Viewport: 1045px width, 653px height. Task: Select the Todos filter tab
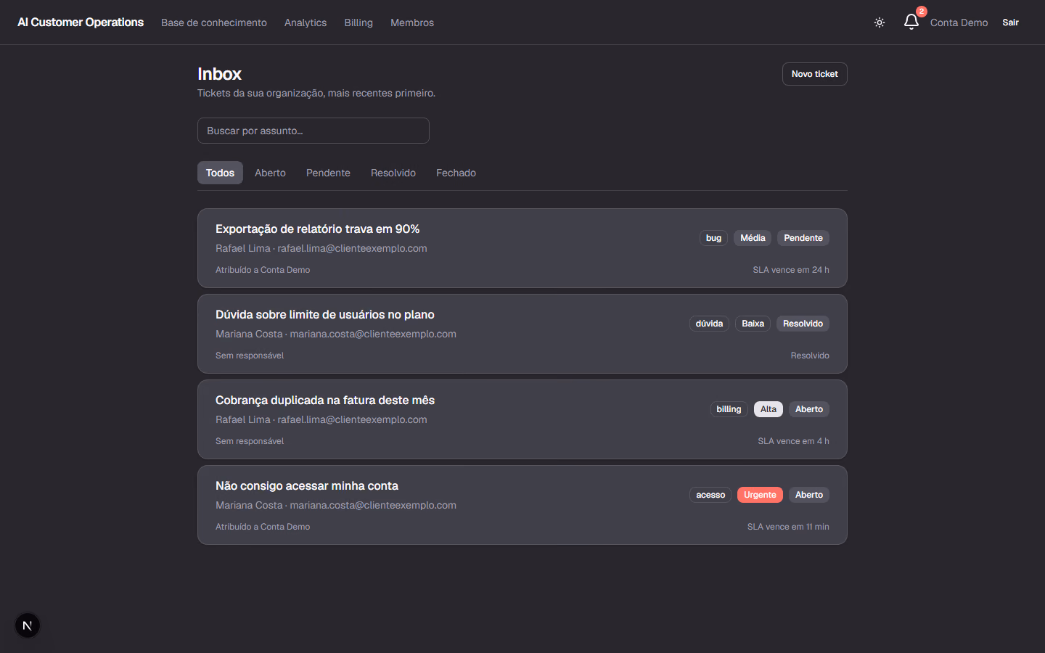pos(220,173)
